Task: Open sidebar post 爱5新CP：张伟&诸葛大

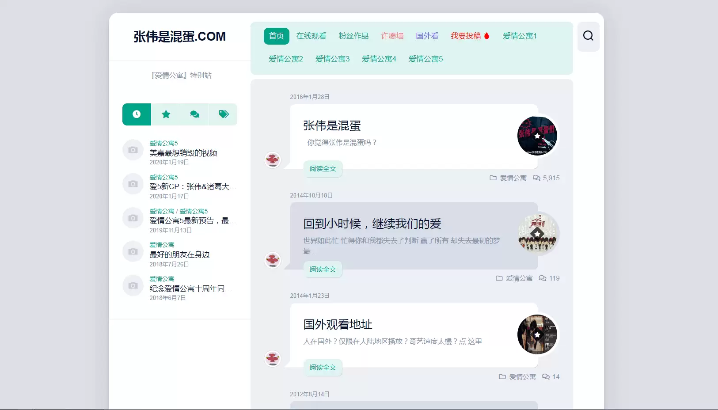Action: point(193,187)
